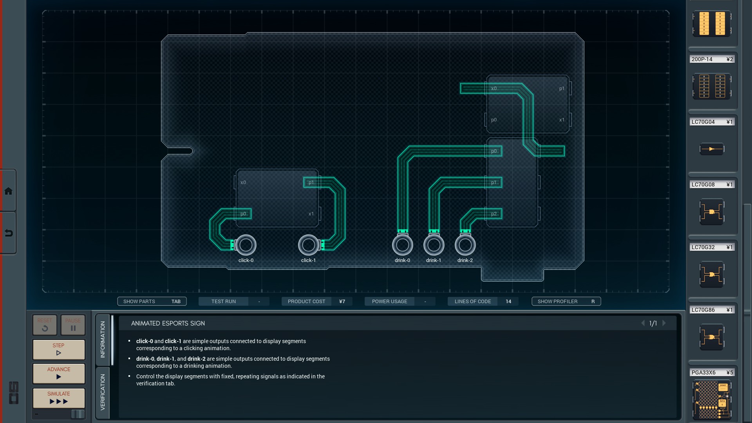Viewport: 752px width, 423px height.
Task: Select the LC70G32 gate part icon
Action: 712,275
